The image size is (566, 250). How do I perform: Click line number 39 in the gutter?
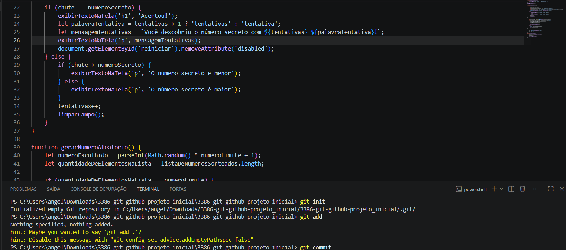coord(17,147)
